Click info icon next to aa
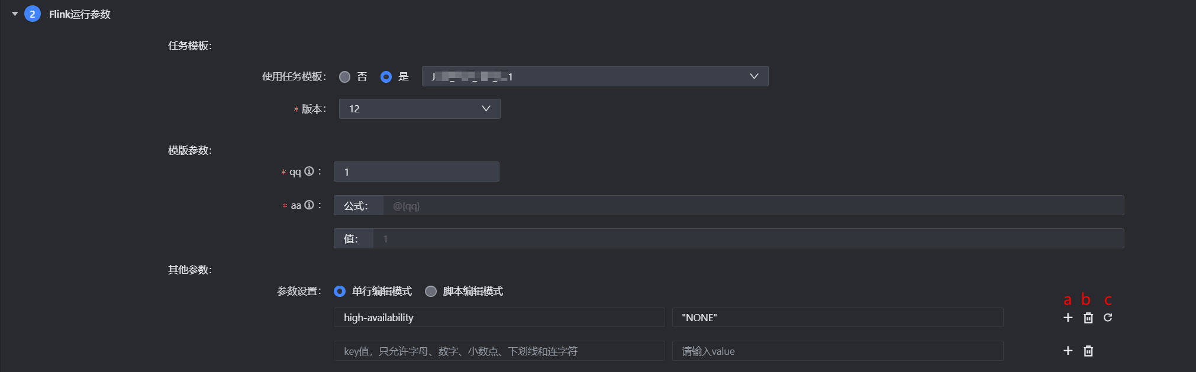Image resolution: width=1196 pixels, height=372 pixels. pos(309,205)
